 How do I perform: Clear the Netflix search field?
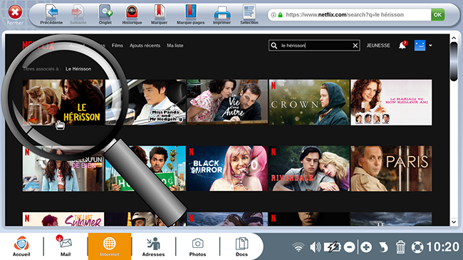[x=355, y=46]
